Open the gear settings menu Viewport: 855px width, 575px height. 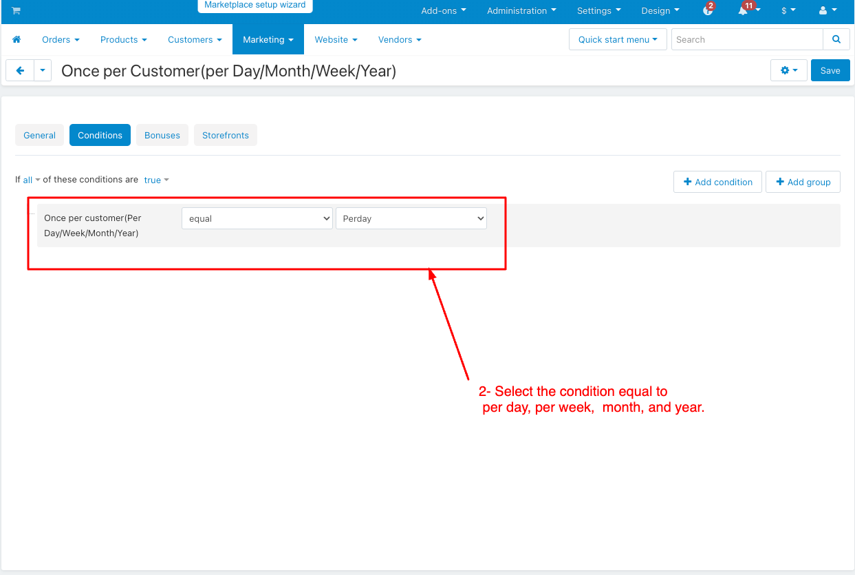coord(788,70)
